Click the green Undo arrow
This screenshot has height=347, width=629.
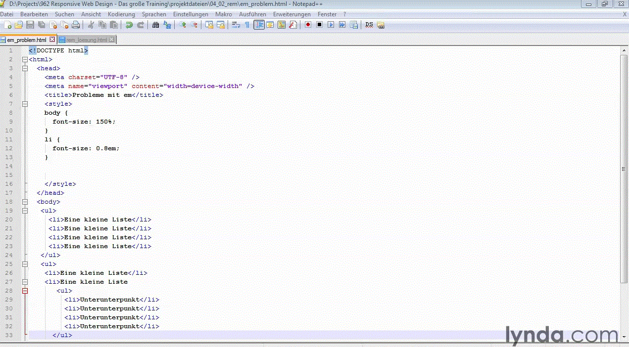coord(129,25)
